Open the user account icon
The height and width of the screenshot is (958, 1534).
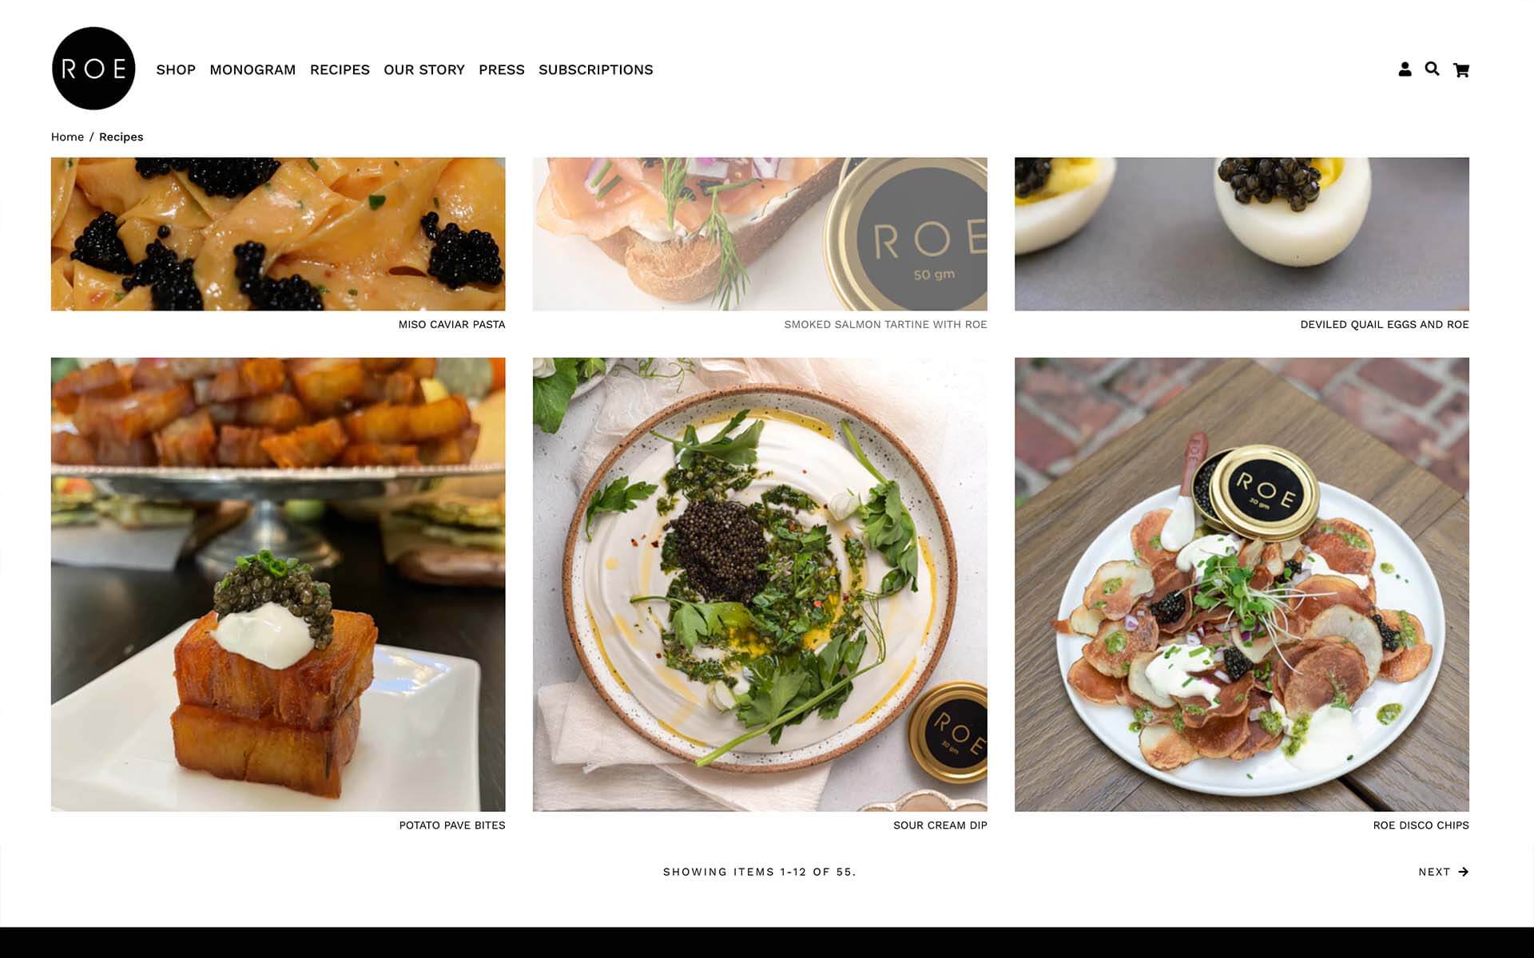(x=1405, y=69)
